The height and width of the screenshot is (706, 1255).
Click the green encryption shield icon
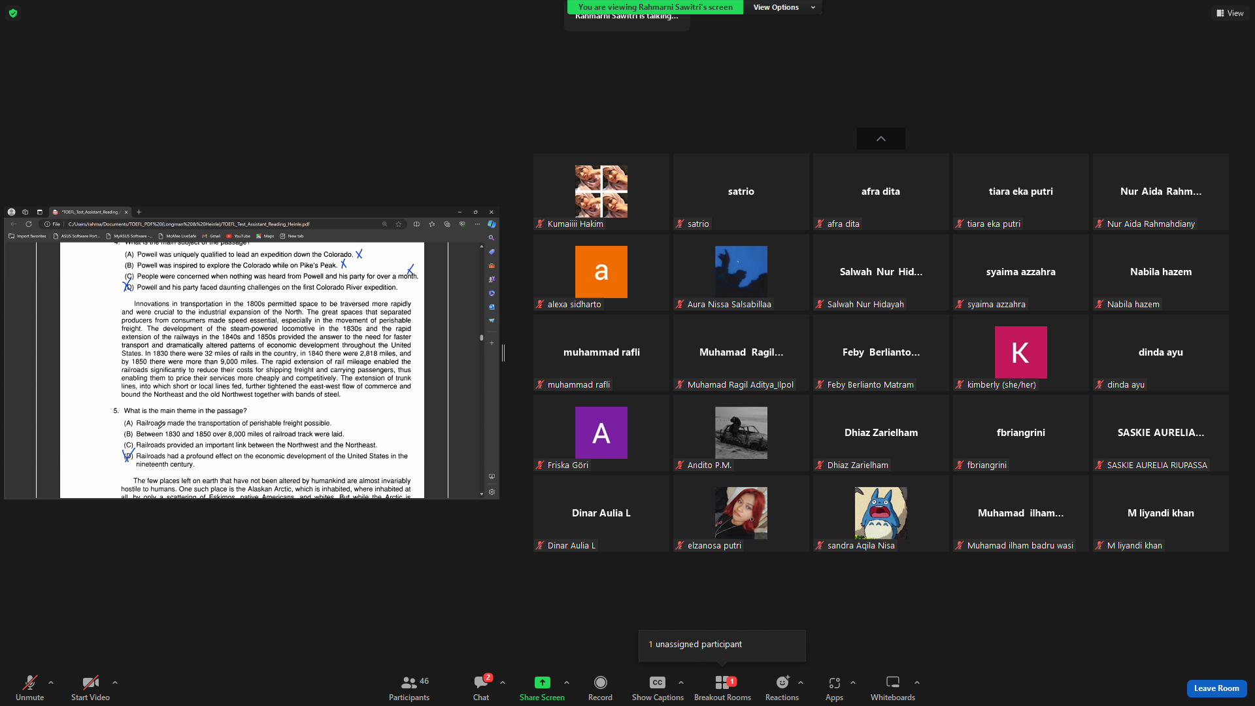tap(13, 13)
